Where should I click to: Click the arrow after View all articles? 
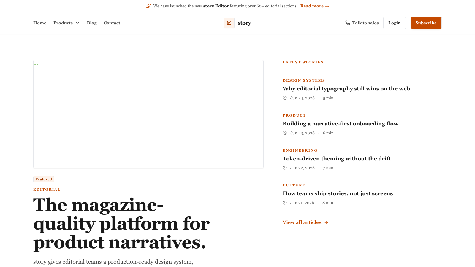click(x=326, y=223)
